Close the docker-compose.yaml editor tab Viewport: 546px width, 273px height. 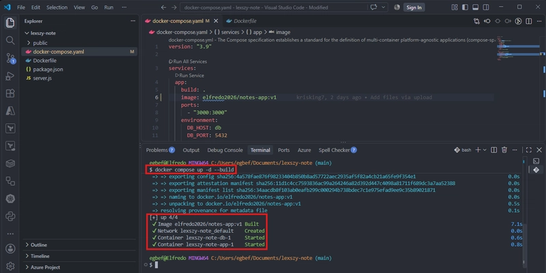point(216,21)
